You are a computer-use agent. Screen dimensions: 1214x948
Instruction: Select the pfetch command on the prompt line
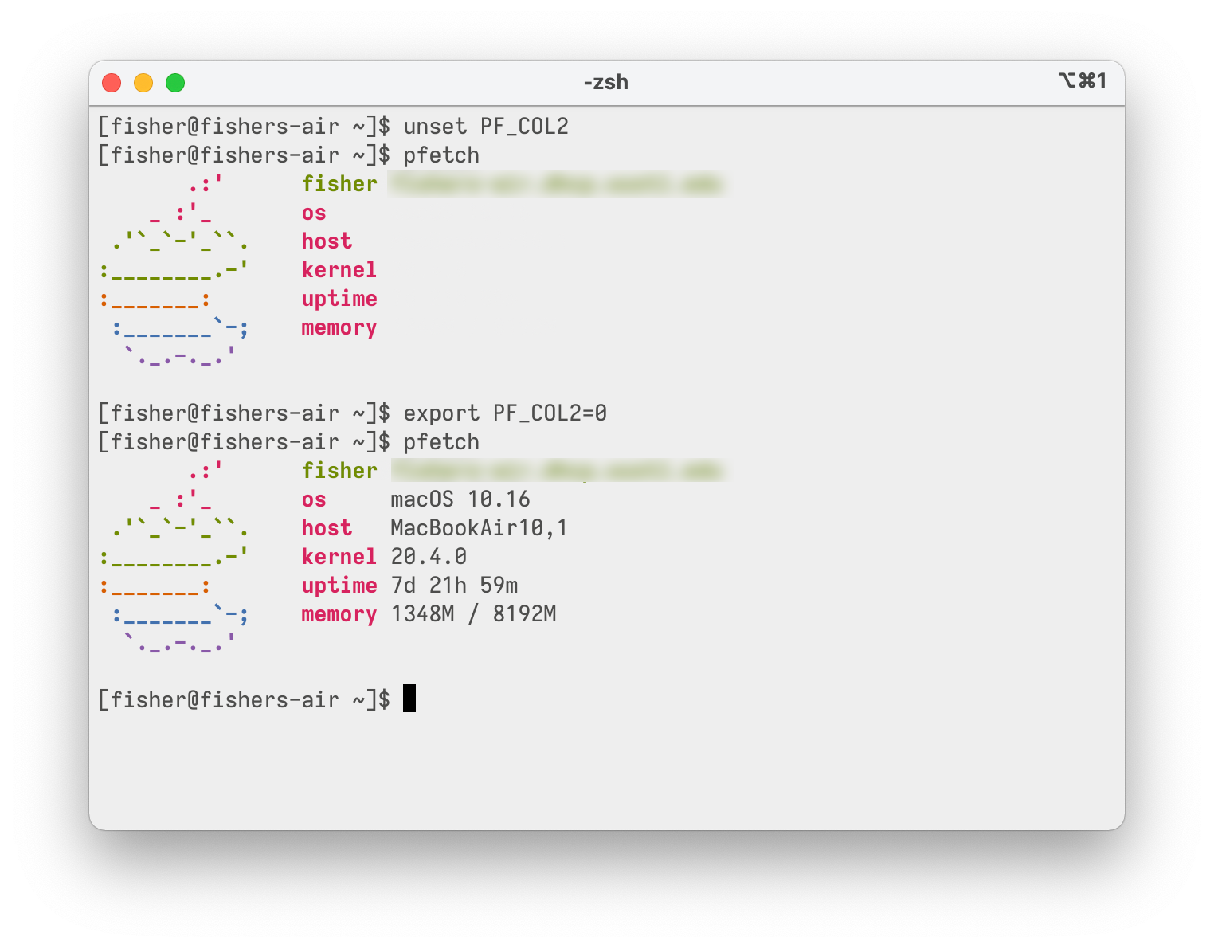(x=441, y=441)
